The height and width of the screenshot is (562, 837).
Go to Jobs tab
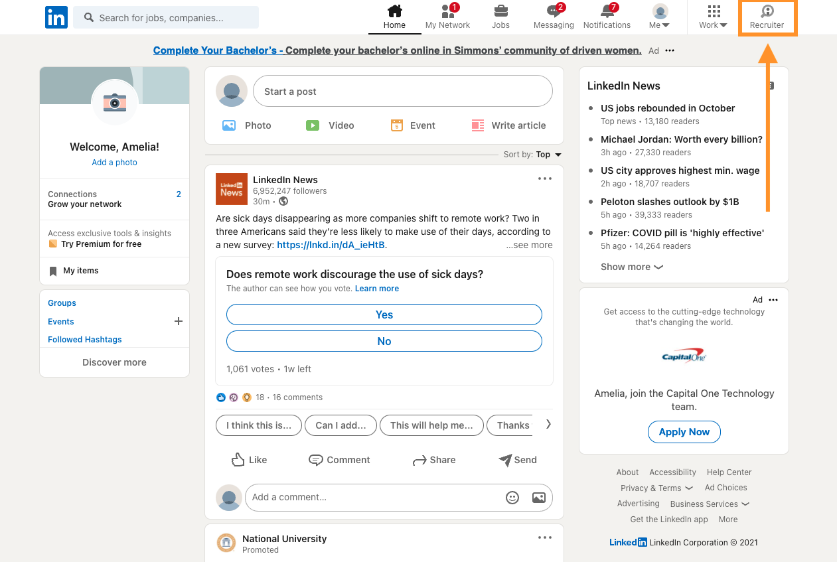click(500, 17)
